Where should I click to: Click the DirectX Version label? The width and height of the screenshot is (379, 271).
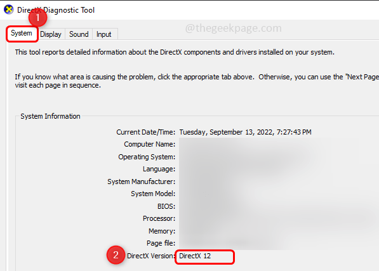(x=151, y=256)
